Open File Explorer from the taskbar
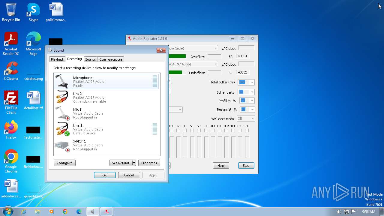 [x=37, y=211]
